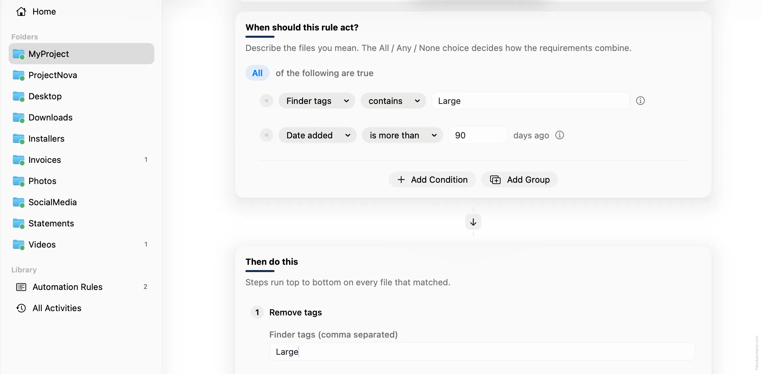Image resolution: width=763 pixels, height=374 pixels.
Task: Click Add Condition button
Action: coord(432,180)
